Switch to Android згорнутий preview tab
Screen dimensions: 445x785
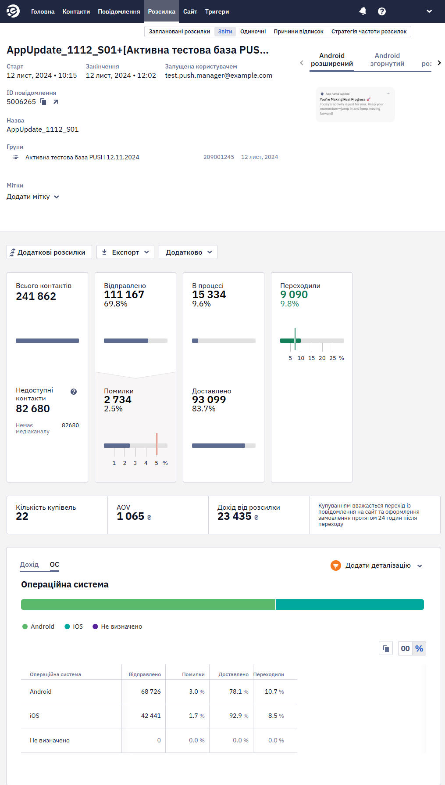pos(387,60)
